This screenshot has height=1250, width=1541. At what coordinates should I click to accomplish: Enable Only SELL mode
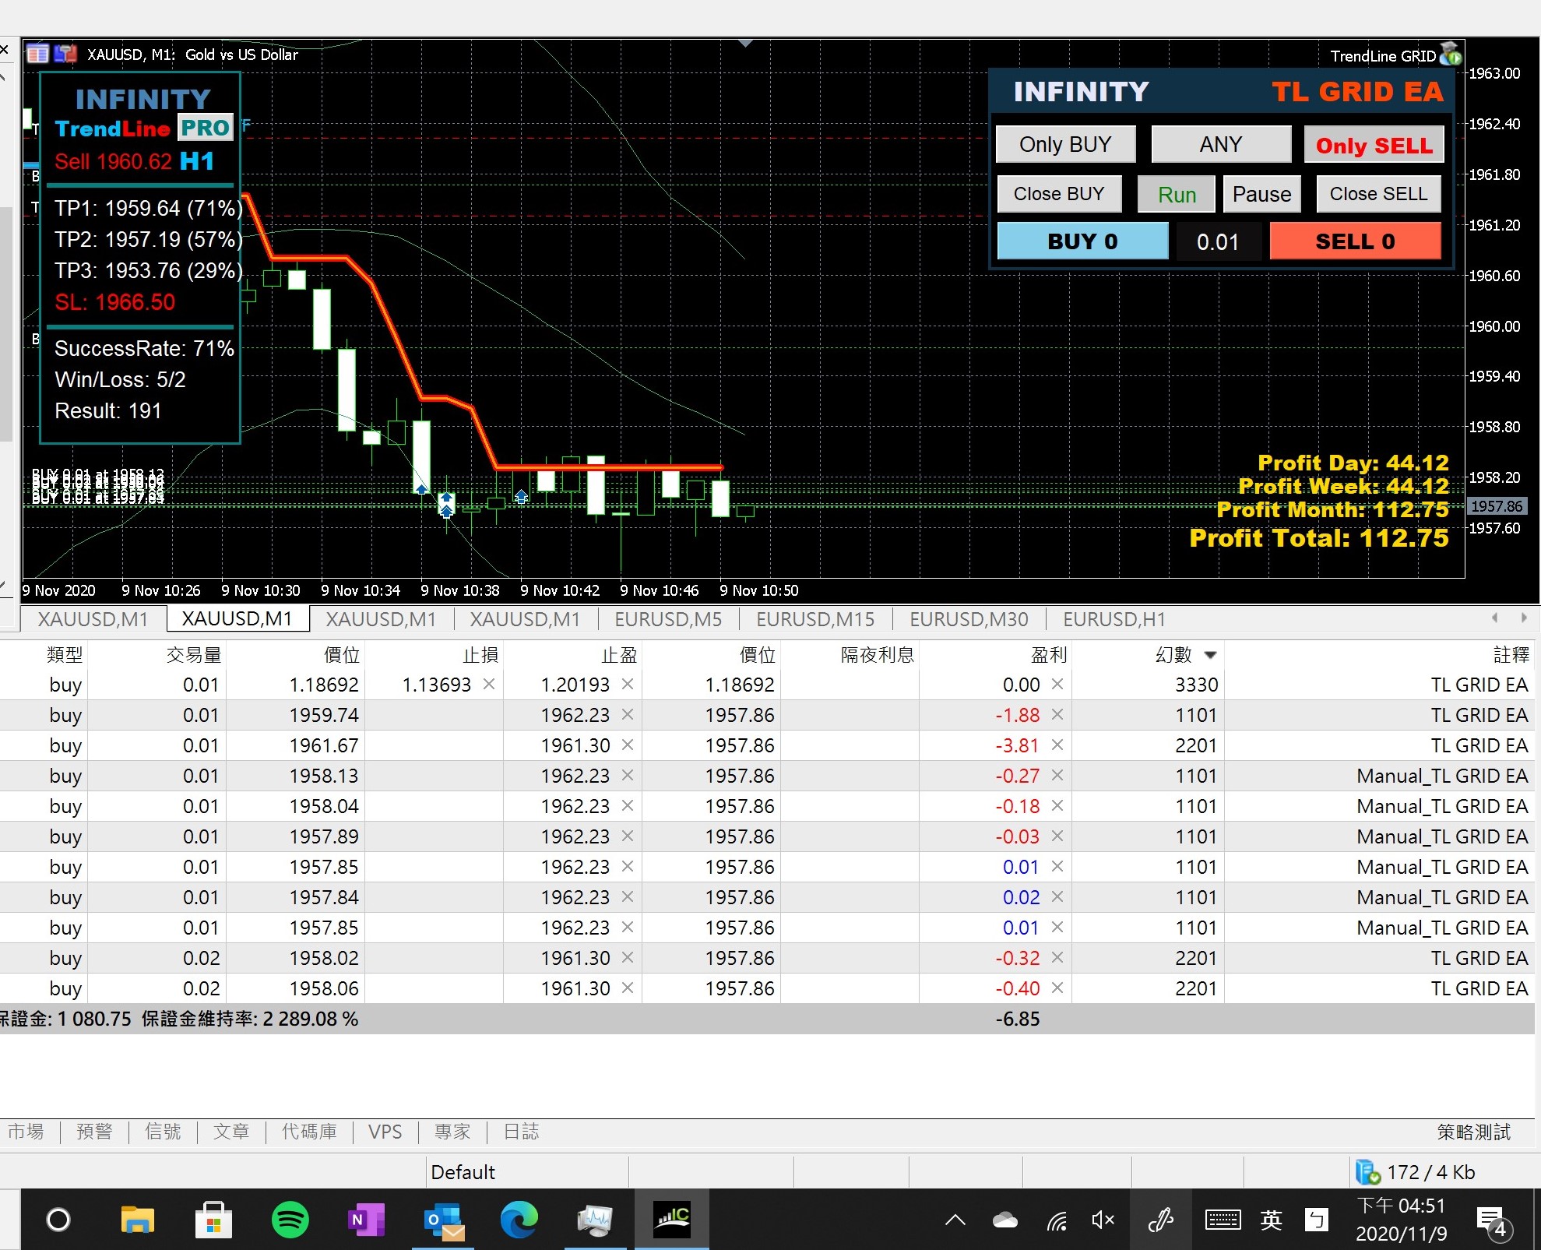1374,146
